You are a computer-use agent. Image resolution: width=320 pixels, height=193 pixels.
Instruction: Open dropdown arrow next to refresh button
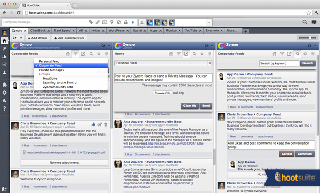21,38
